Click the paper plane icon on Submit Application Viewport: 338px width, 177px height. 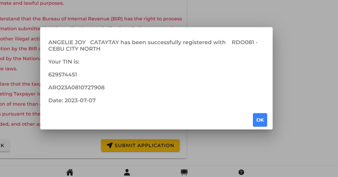point(109,145)
